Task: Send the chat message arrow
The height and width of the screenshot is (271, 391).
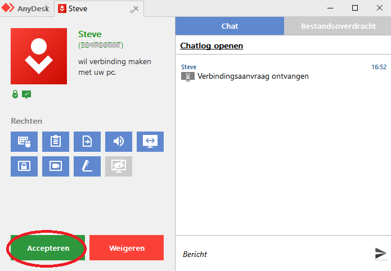Action: click(380, 254)
